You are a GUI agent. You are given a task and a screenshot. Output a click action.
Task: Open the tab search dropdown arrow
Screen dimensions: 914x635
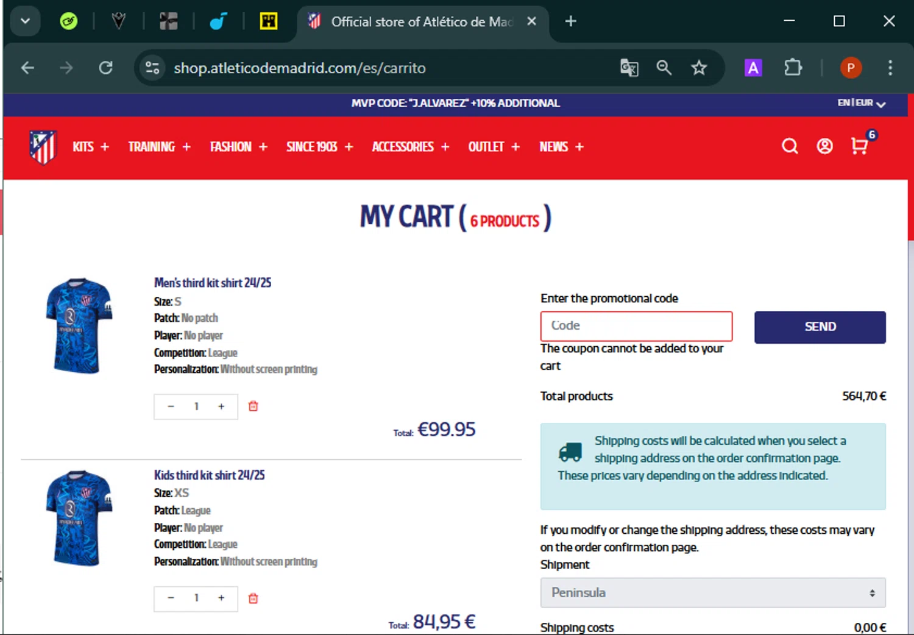point(25,21)
